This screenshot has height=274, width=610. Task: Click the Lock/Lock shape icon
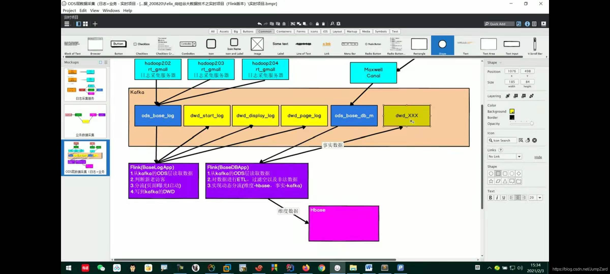pos(317,24)
